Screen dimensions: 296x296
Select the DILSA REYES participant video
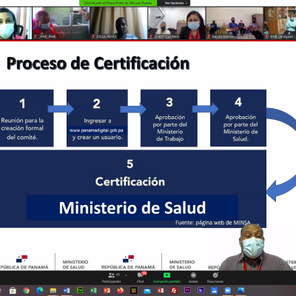[118, 23]
